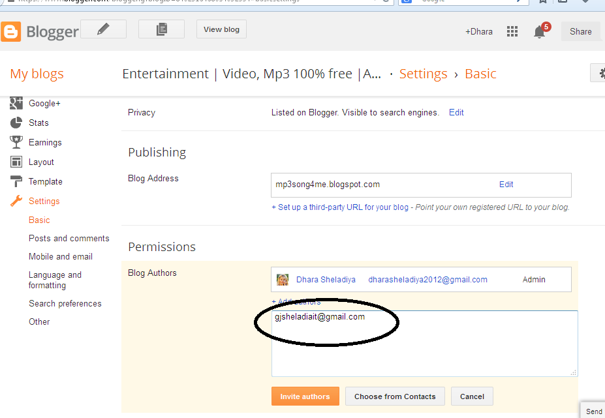Click the Layout sidebar icon
Image resolution: width=605 pixels, height=418 pixels.
[x=16, y=162]
